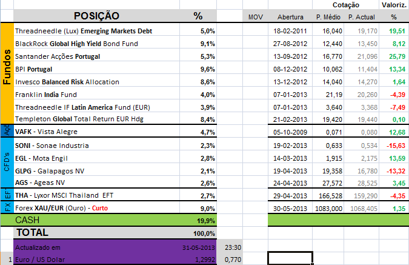Viewport: 409px width, 265px height.
Task: Select the P. Actual column header
Action: click(362, 17)
